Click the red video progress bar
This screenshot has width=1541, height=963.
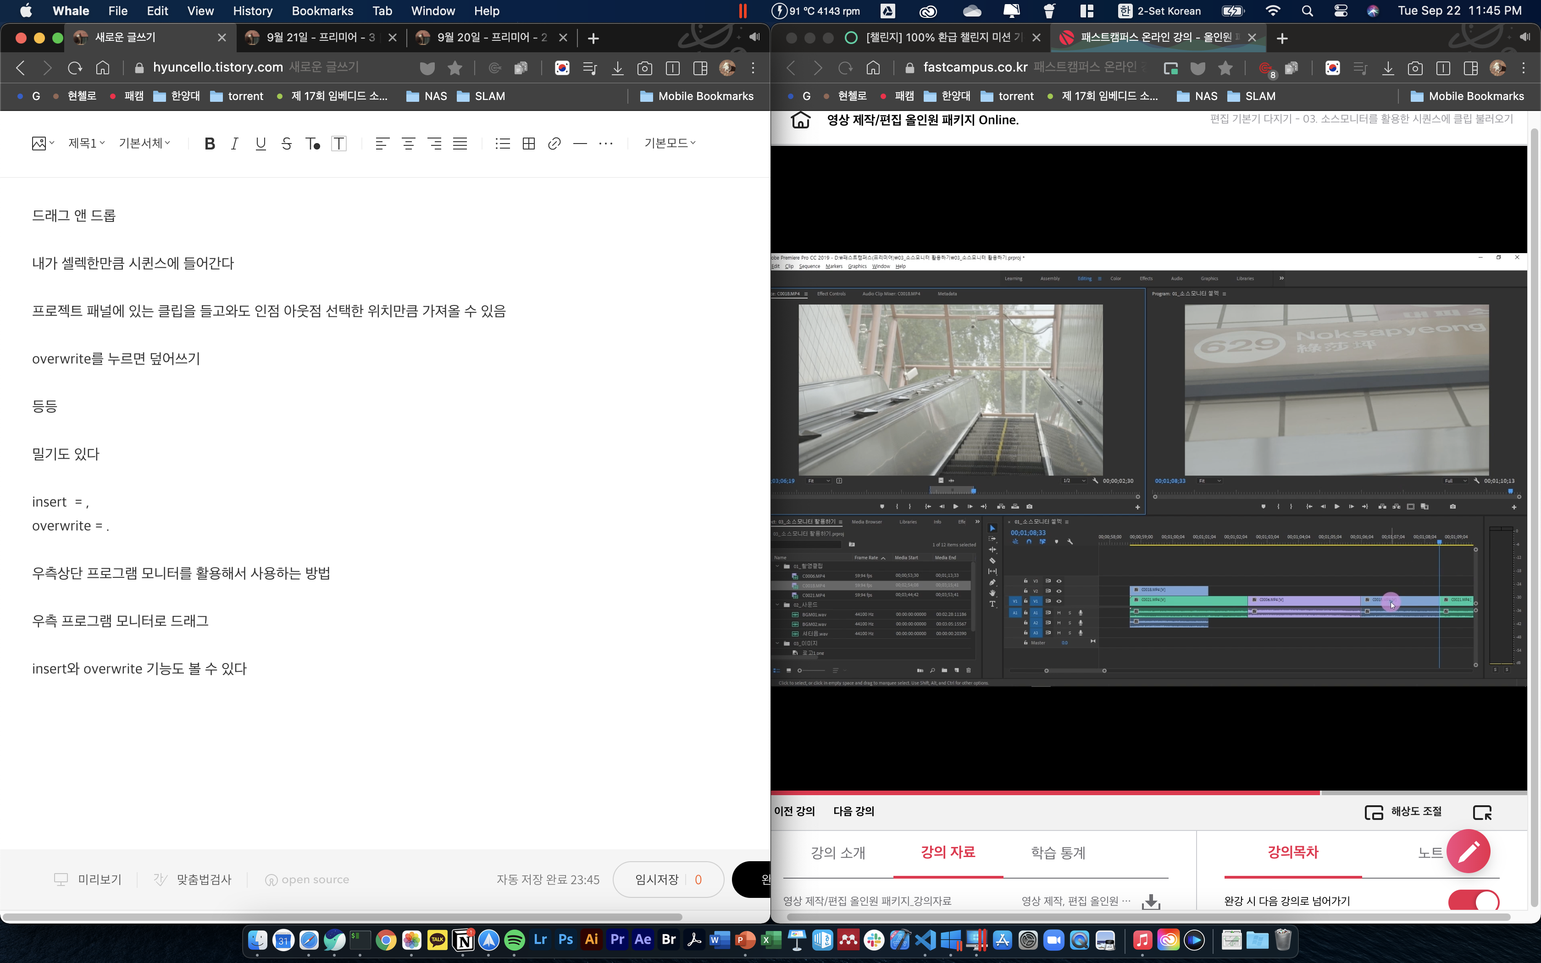click(1044, 793)
